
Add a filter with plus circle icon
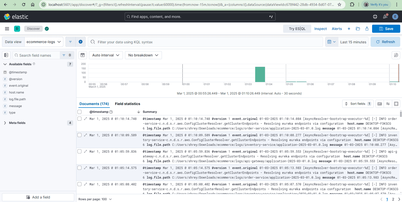[x=80, y=42]
